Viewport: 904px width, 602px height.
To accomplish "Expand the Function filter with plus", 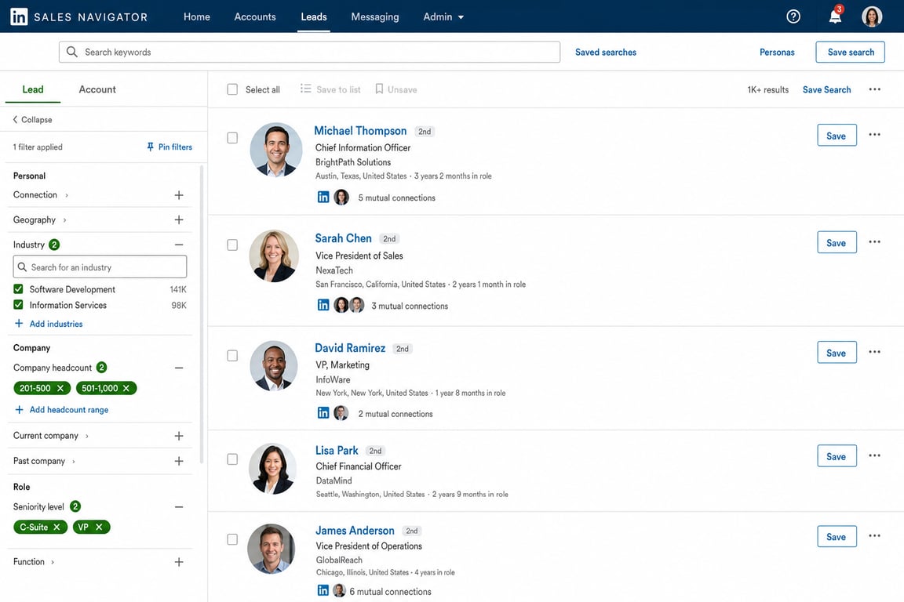I will pos(179,562).
